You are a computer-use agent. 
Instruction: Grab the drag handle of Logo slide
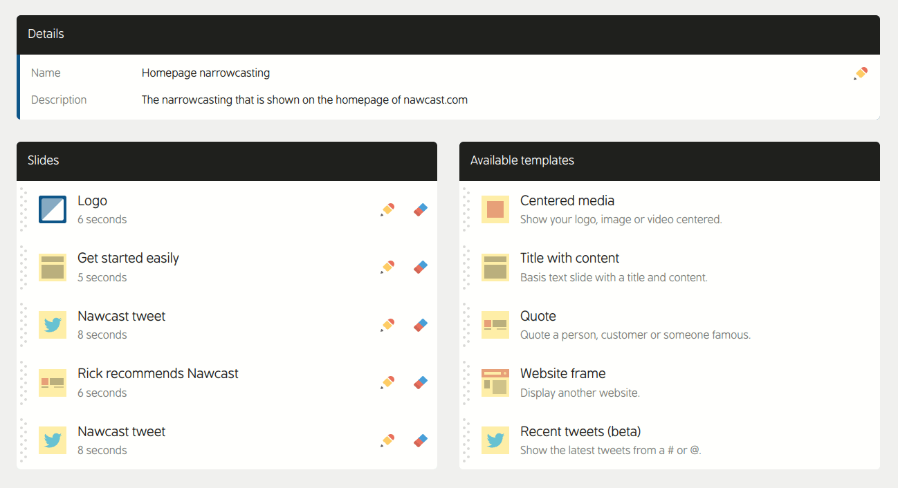24,209
